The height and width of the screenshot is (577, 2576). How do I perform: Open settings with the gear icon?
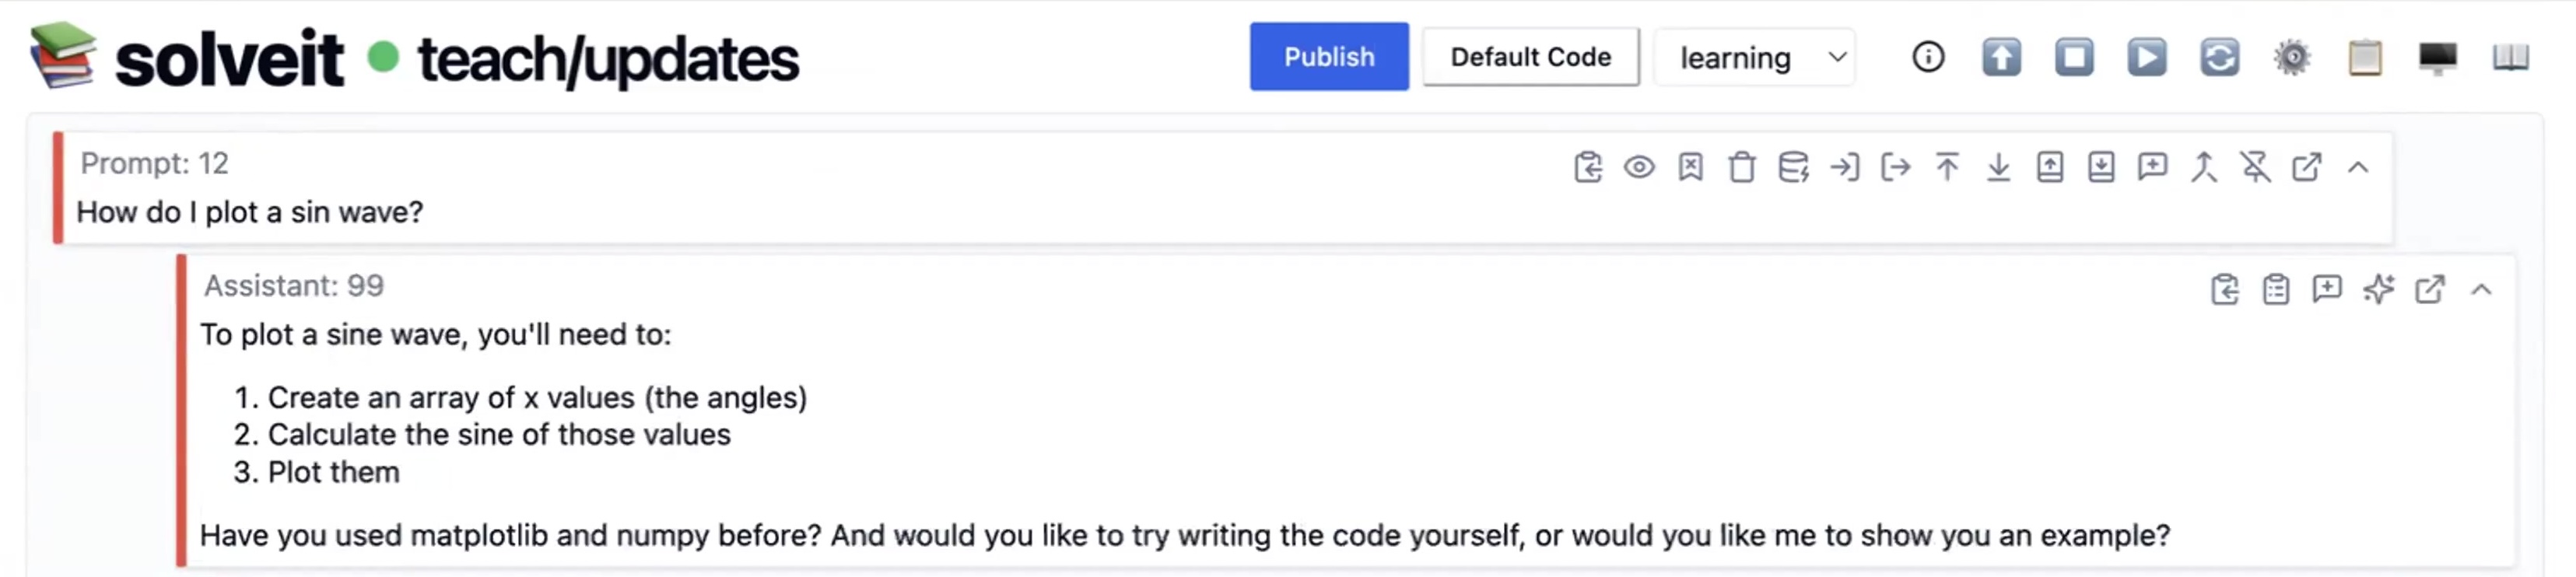[x=2292, y=57]
